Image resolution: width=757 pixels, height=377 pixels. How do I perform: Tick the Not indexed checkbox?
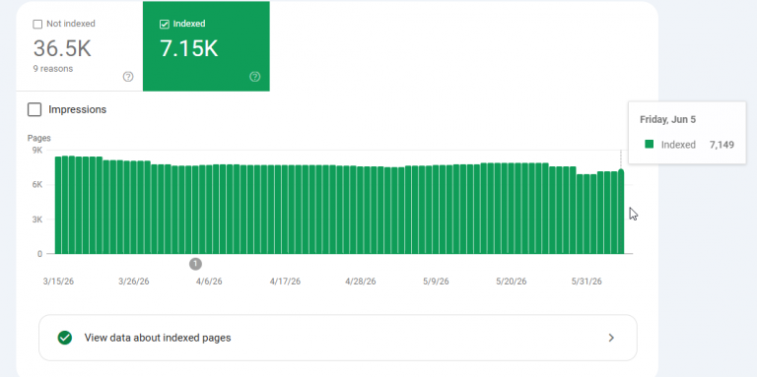37,24
